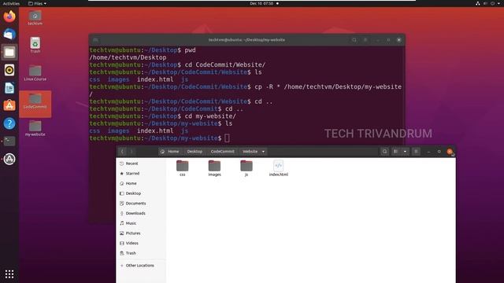504x283 pixels.
Task: Open Trash in the Files sidebar
Action: 141,253
